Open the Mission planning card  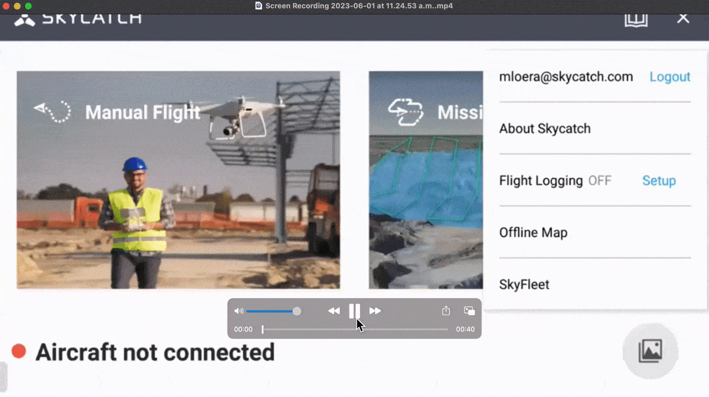(426, 180)
